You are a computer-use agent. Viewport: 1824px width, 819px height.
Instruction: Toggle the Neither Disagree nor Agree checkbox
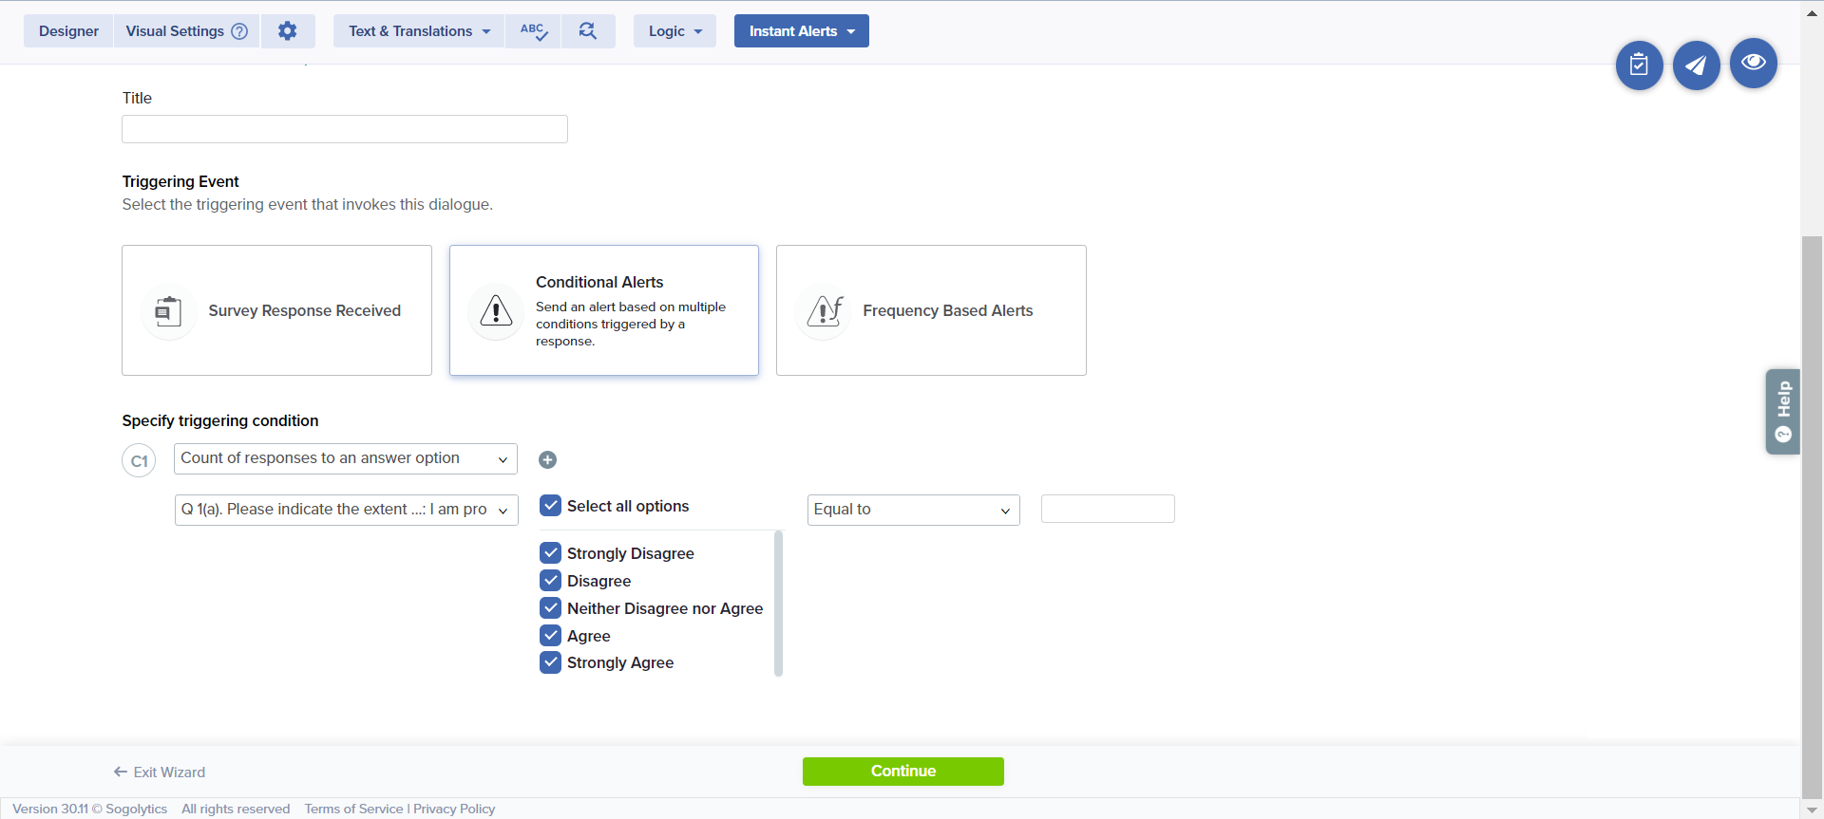[x=551, y=608]
